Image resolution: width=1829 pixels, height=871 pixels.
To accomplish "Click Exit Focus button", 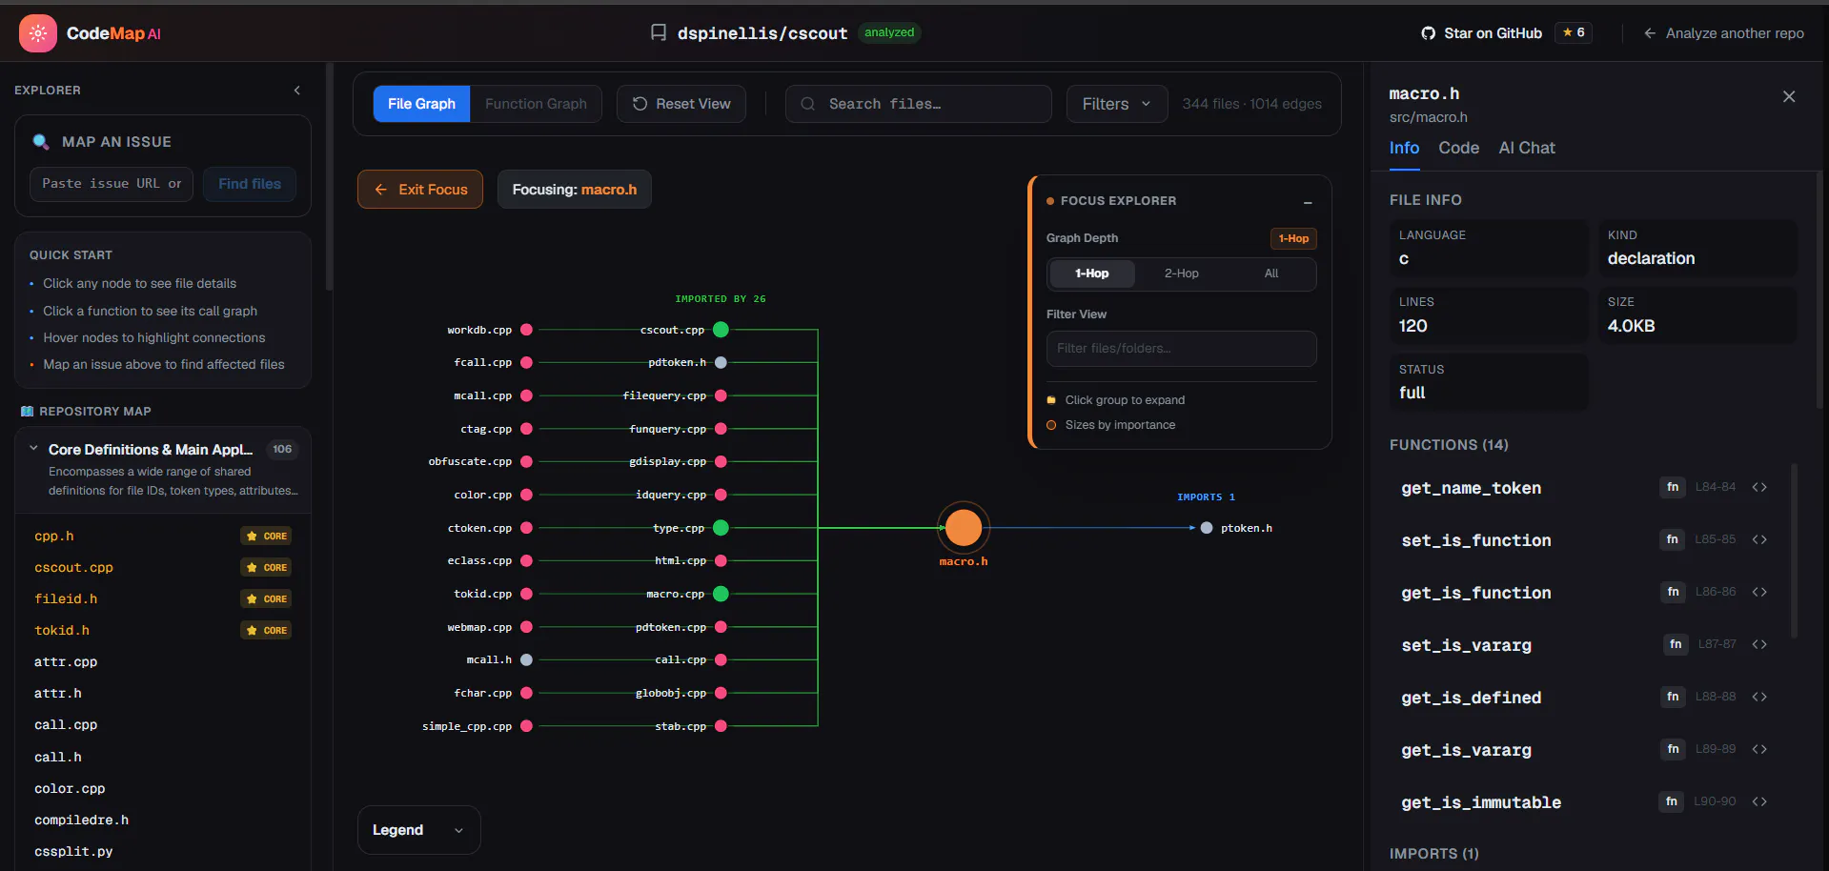I will [x=420, y=190].
